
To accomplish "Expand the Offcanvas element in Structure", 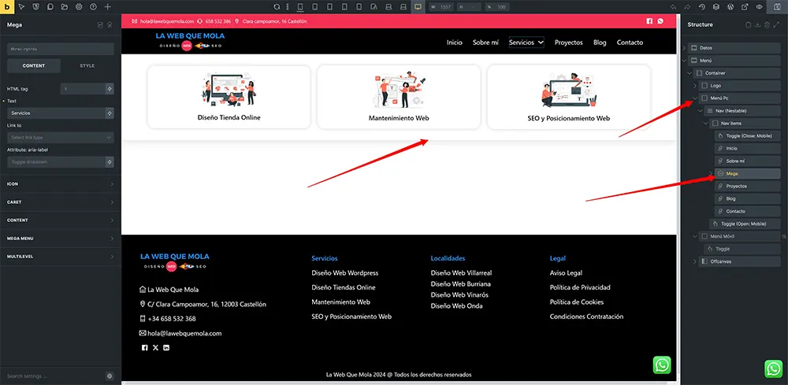I will 694,261.
